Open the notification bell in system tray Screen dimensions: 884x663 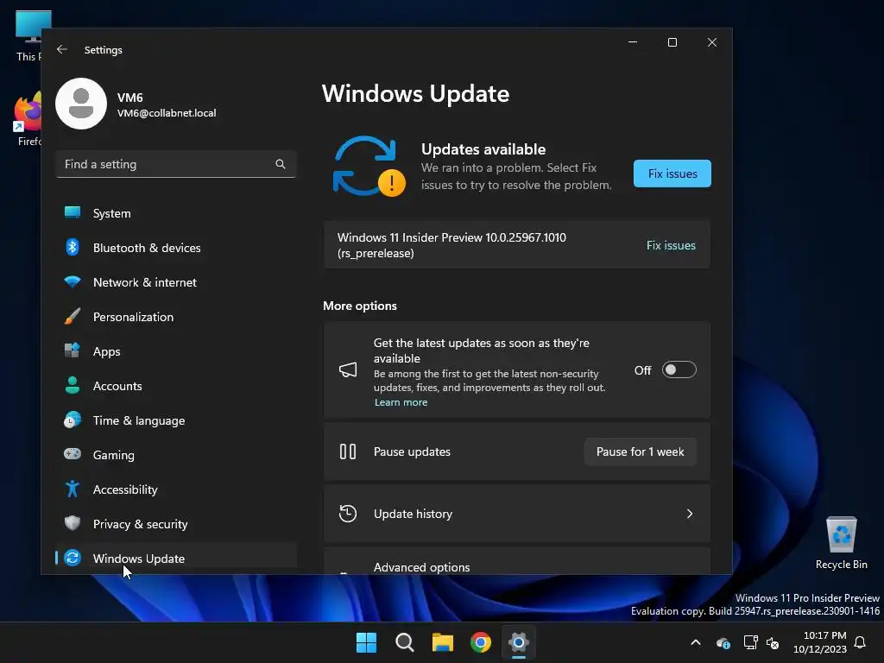click(x=861, y=642)
